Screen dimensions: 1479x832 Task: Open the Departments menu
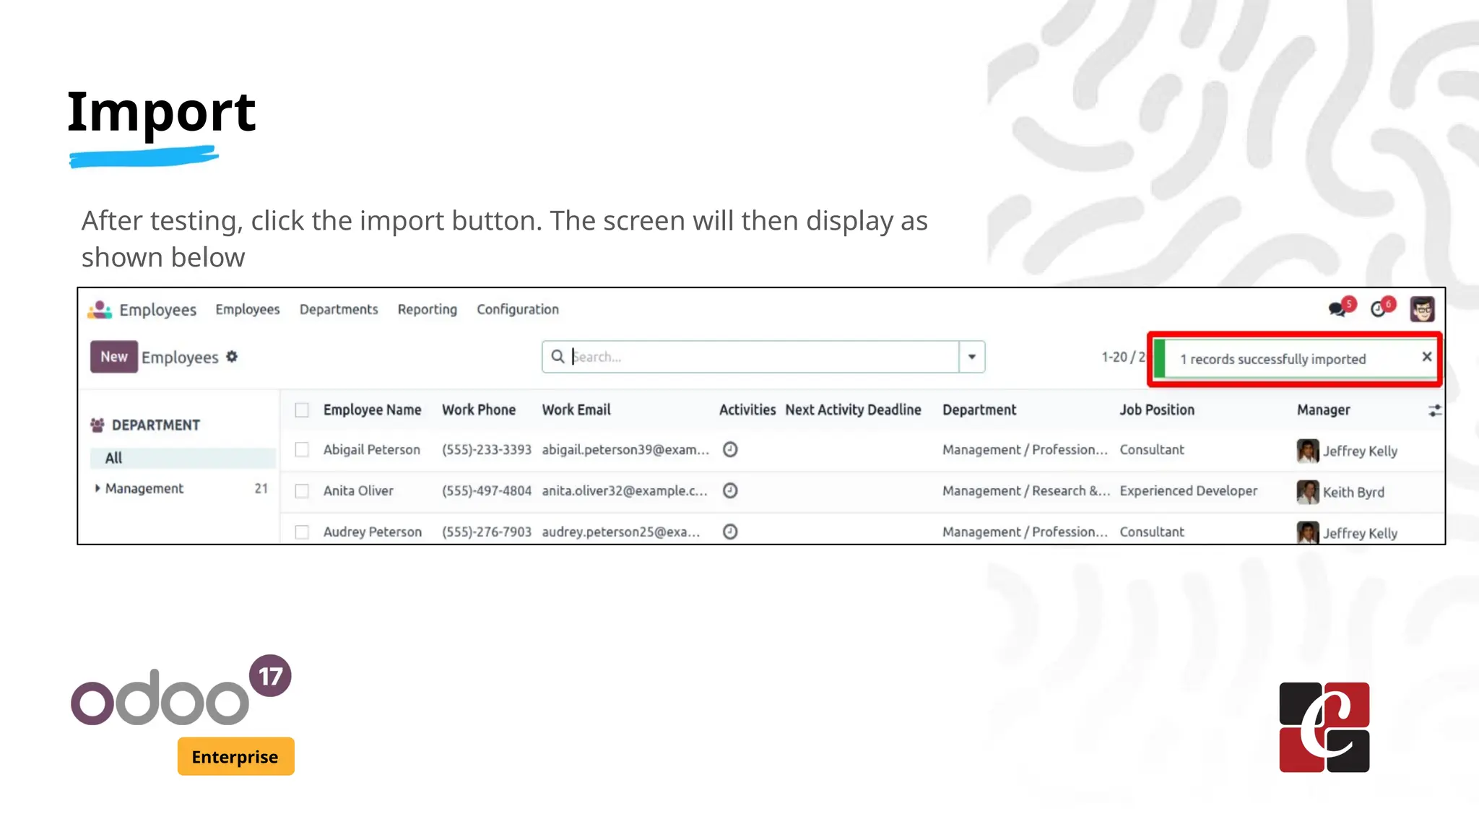pyautogui.click(x=339, y=309)
